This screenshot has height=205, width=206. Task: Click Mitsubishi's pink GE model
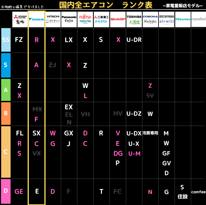click(19, 191)
